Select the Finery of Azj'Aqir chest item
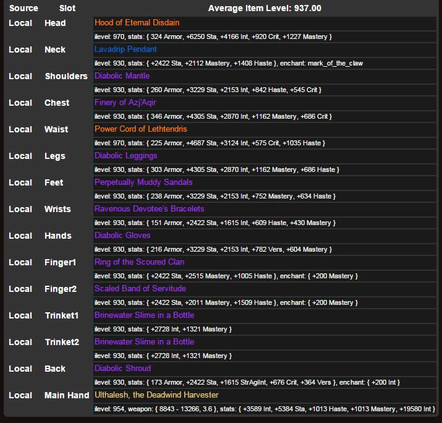This screenshot has width=442, height=423. [125, 103]
